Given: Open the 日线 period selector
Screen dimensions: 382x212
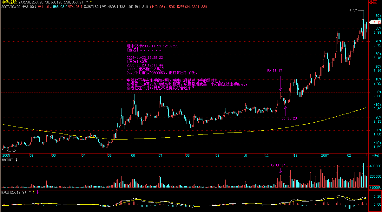Looking at the screenshot, I should tap(375, 156).
